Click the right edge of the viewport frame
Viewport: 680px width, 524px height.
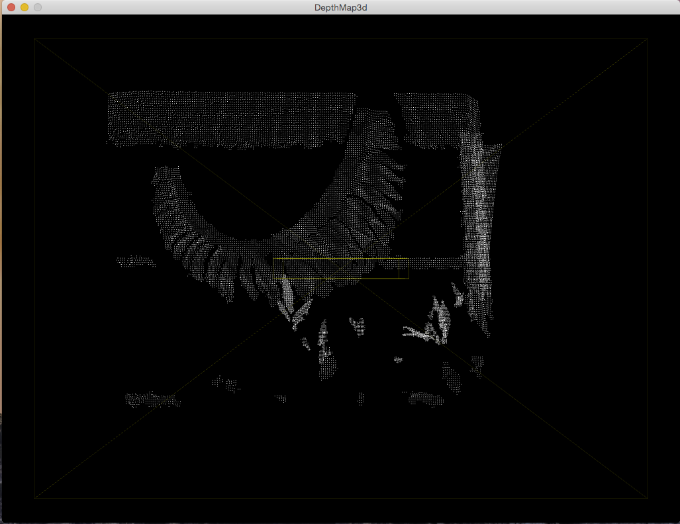pyautogui.click(x=647, y=265)
